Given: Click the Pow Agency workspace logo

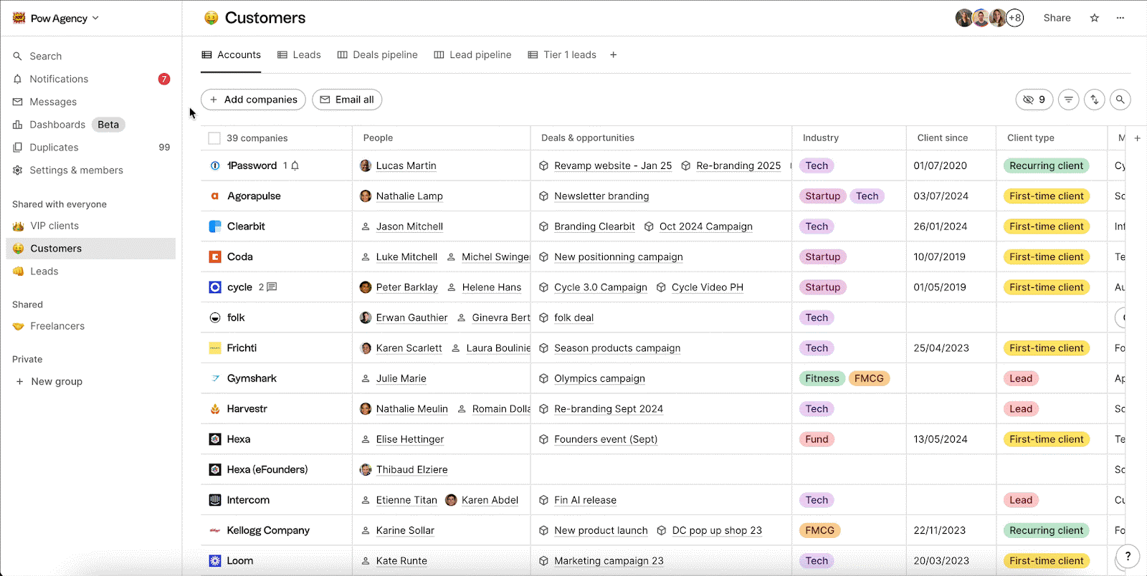Looking at the screenshot, I should (x=19, y=18).
